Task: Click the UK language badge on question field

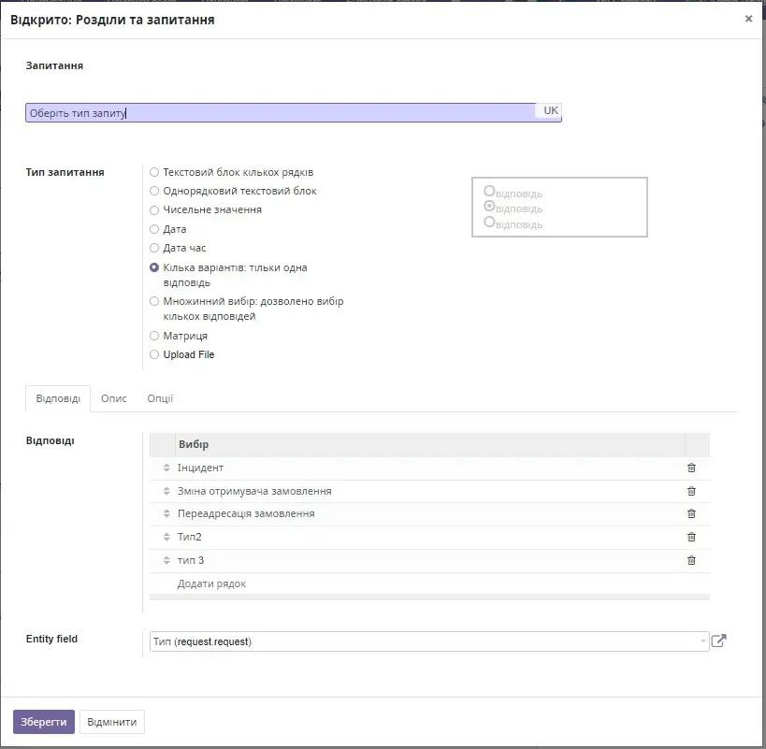Action: (x=549, y=109)
